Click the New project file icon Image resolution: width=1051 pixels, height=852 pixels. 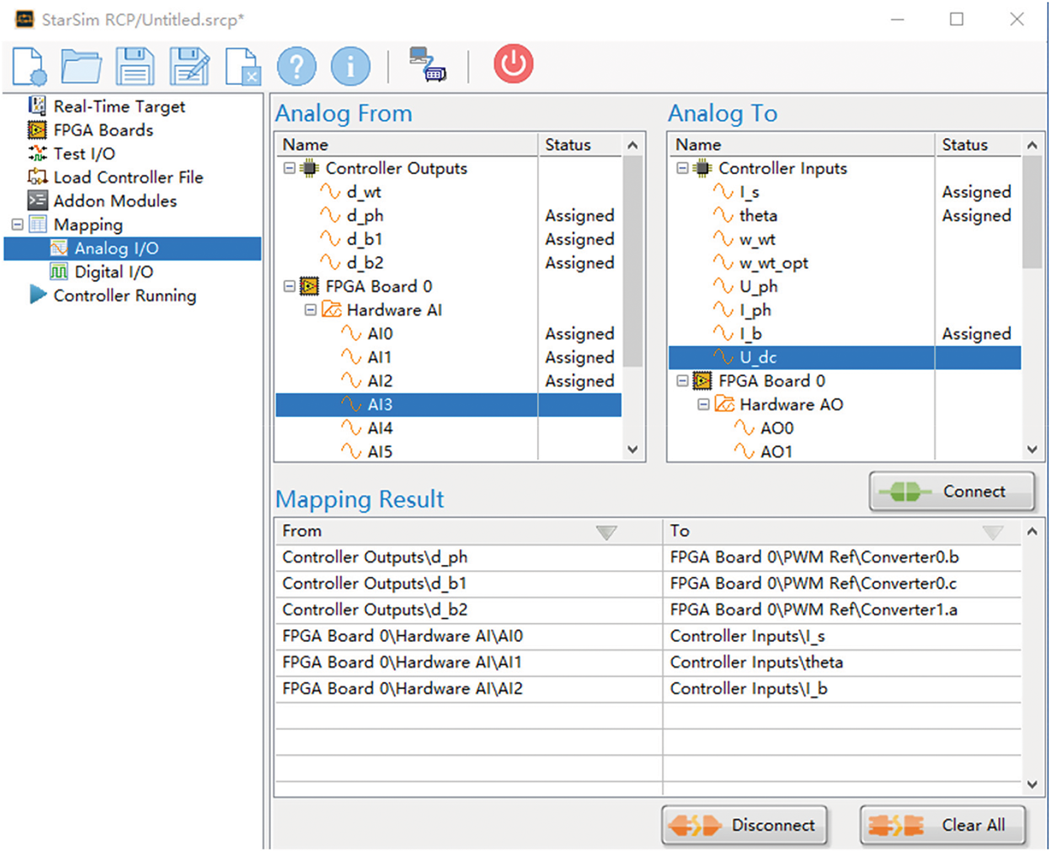click(29, 66)
